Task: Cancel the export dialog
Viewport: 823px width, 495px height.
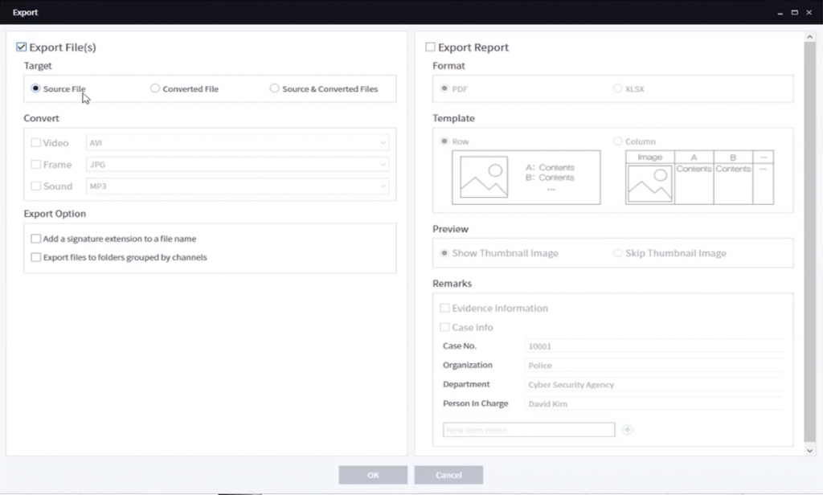Action: 448,474
